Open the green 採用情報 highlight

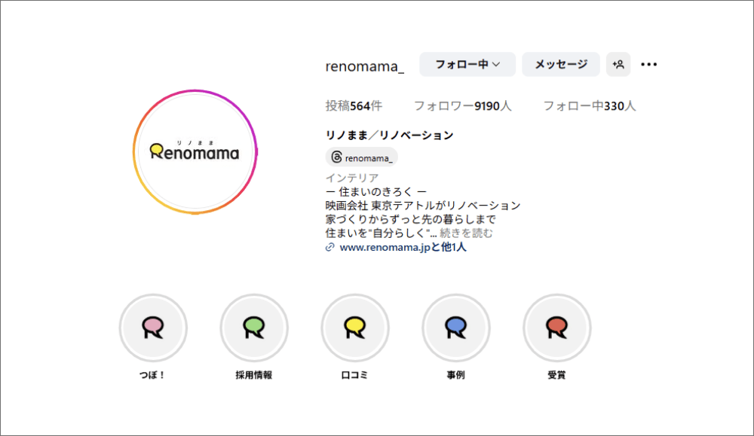click(254, 328)
